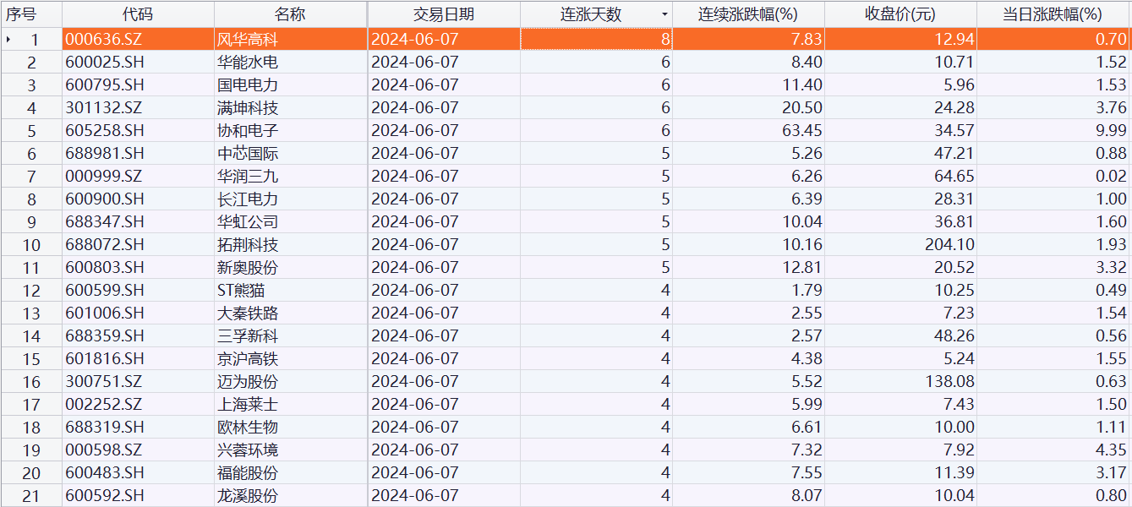Select the 风华高科 stock name cell
This screenshot has height=507, width=1132.
[248, 39]
